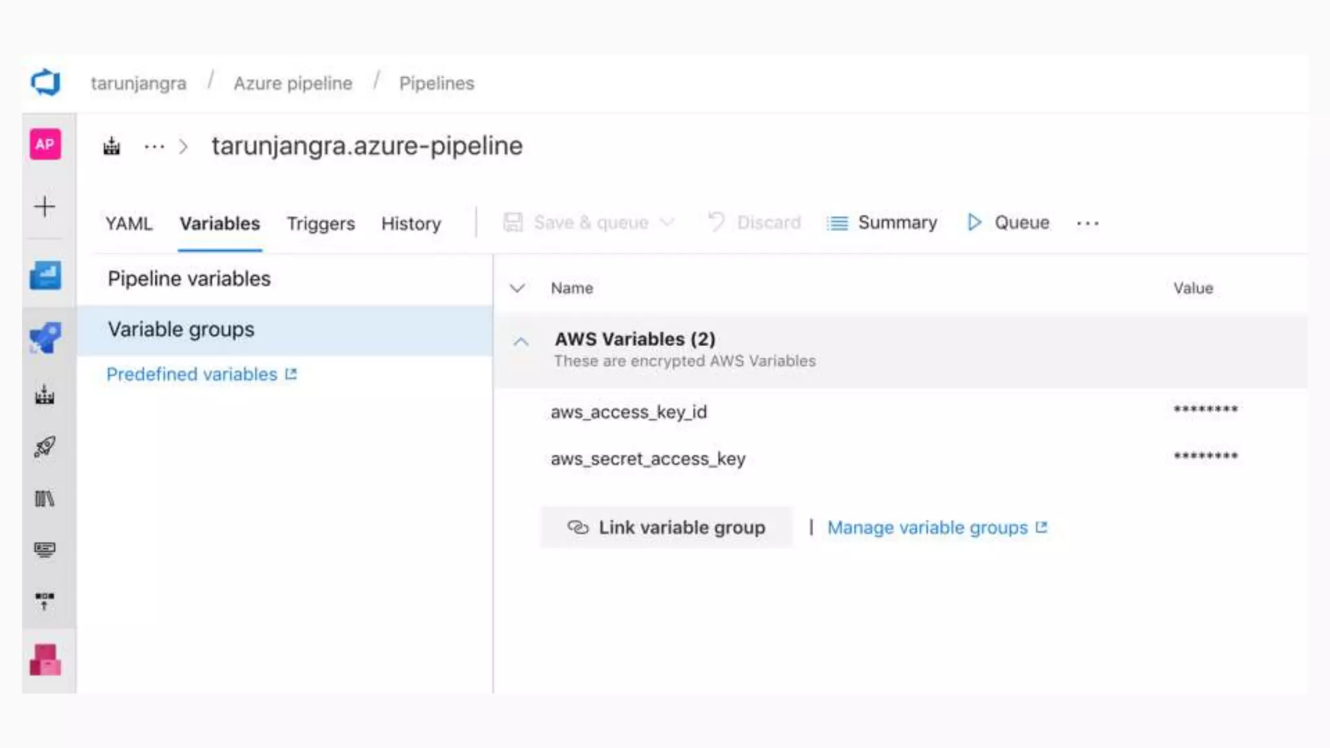Click the Azure DevOps logo

45,82
